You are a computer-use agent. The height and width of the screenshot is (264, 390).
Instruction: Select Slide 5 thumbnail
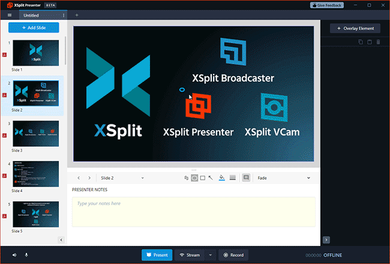(x=36, y=215)
